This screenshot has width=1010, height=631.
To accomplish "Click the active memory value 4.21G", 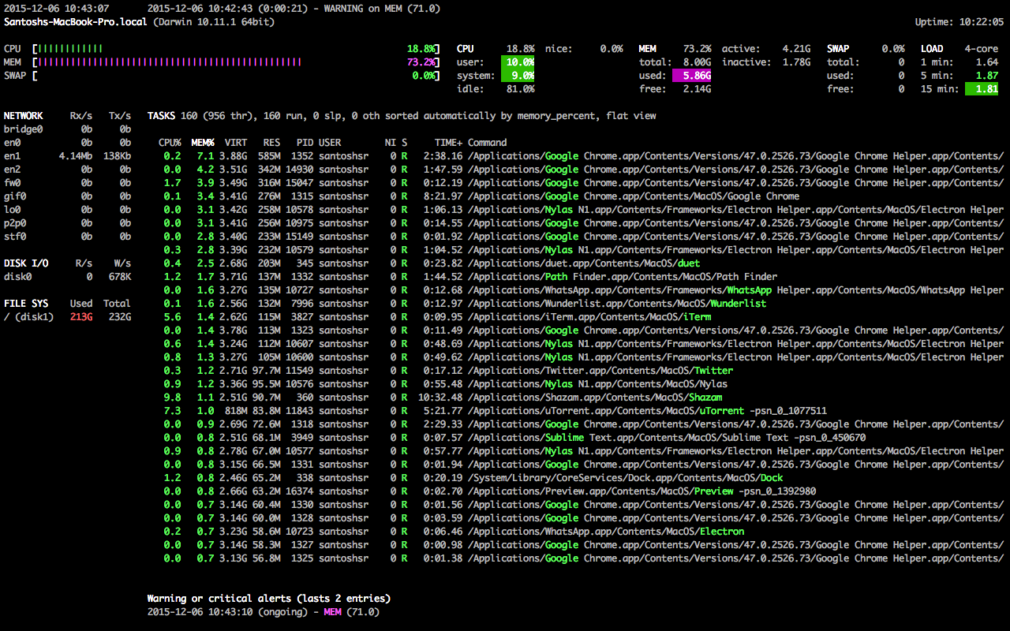I will [796, 49].
